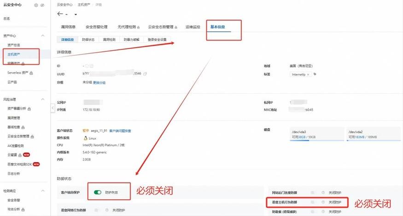
Task: Click the help icon for 恶意网络行为防御
Action: click(x=107, y=210)
